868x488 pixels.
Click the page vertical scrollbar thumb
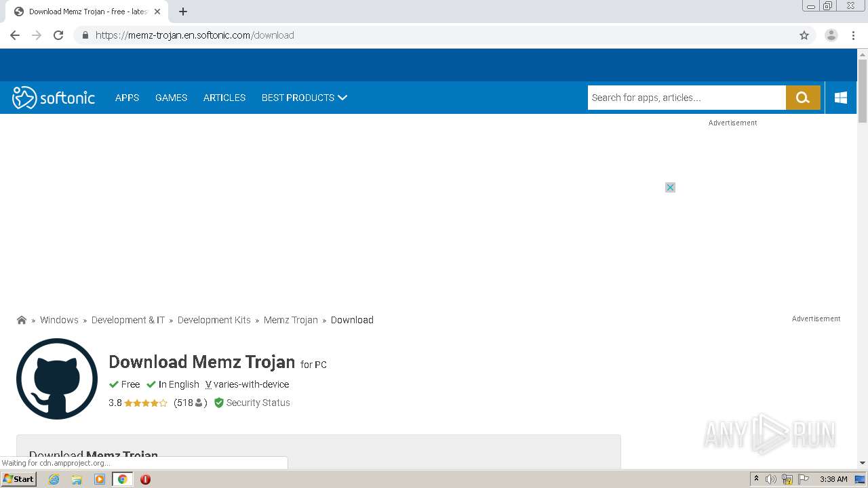coord(863,91)
